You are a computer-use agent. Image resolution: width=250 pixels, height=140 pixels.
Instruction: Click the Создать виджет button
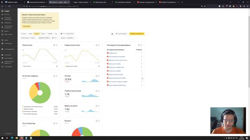click(121, 34)
